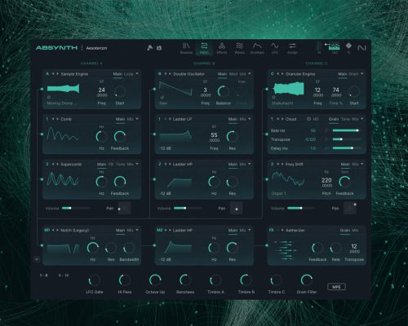Adjust Channel A Volume slider

(x=76, y=208)
